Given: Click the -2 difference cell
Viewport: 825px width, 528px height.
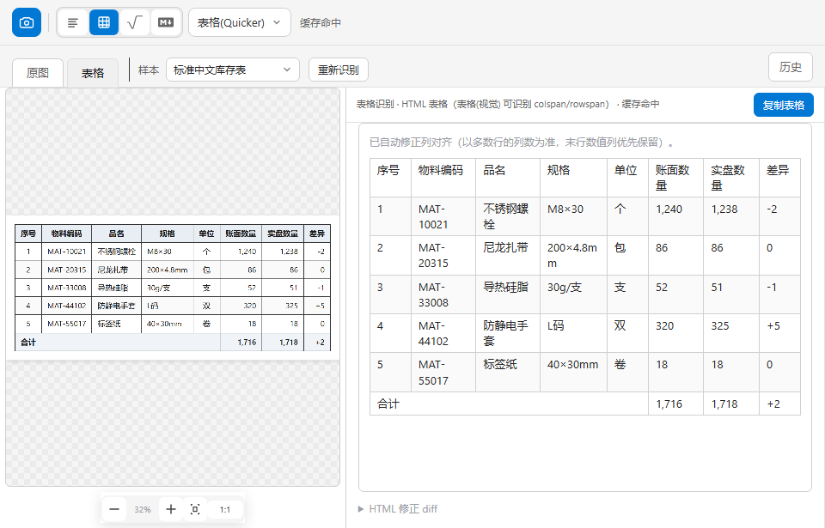Looking at the screenshot, I should 779,216.
